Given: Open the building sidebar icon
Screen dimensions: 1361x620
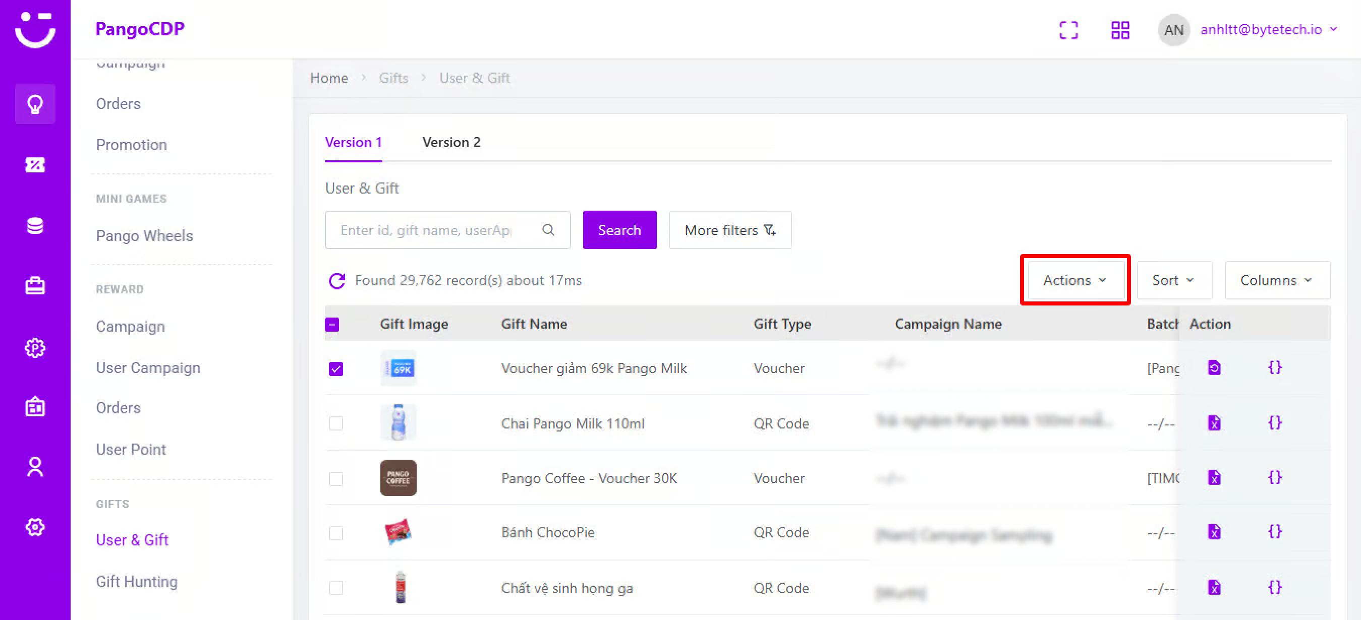Looking at the screenshot, I should (35, 407).
